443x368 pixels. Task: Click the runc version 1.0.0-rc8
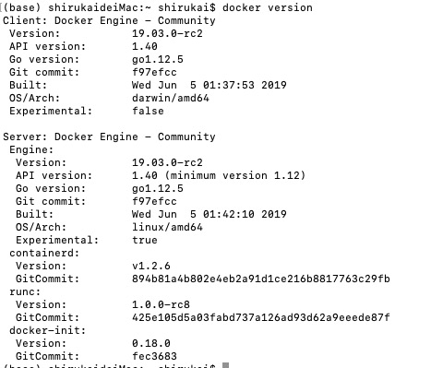pyautogui.click(x=161, y=304)
